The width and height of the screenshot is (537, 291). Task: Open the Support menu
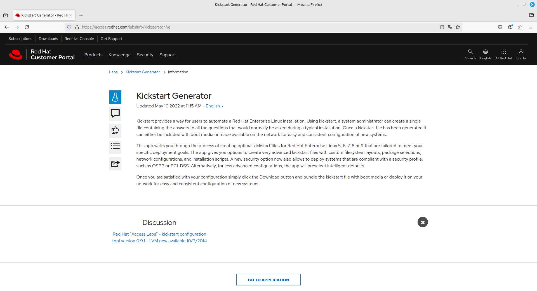pyautogui.click(x=168, y=55)
